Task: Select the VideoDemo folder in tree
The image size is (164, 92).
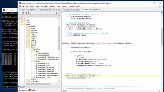Action: click(x=37, y=49)
